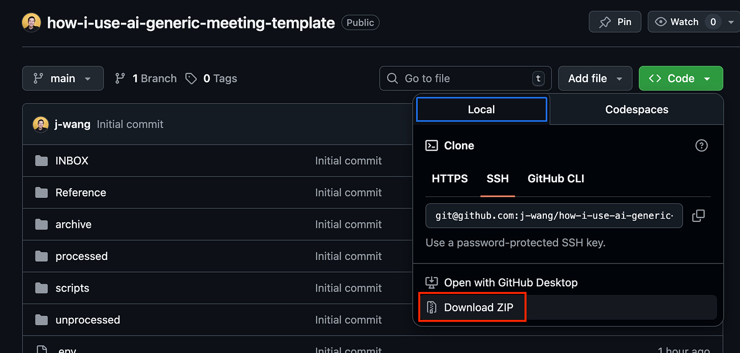Click the Public visibility badge
This screenshot has width=740, height=353.
click(x=360, y=23)
